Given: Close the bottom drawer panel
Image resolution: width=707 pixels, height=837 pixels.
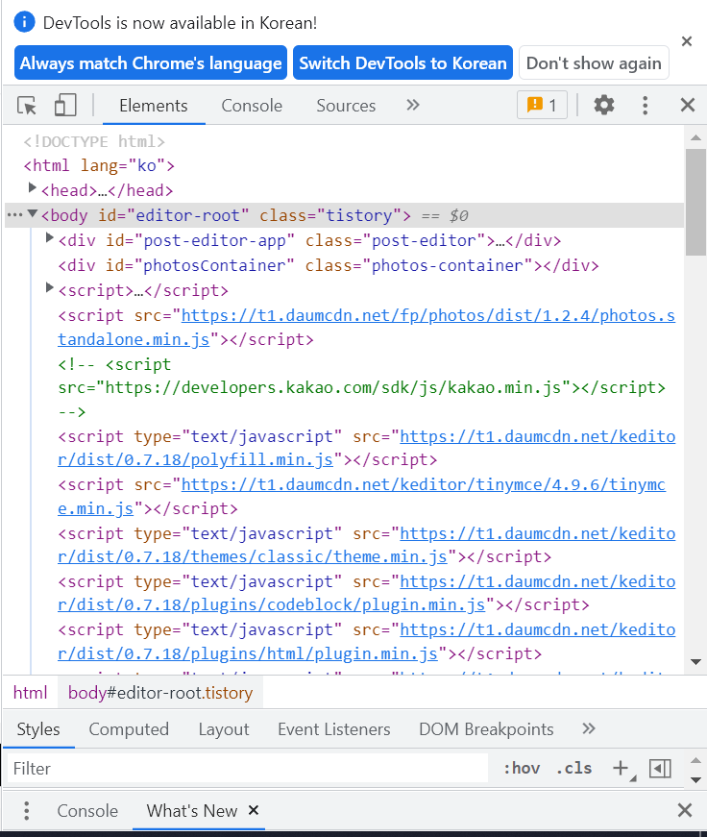Looking at the screenshot, I should (685, 810).
